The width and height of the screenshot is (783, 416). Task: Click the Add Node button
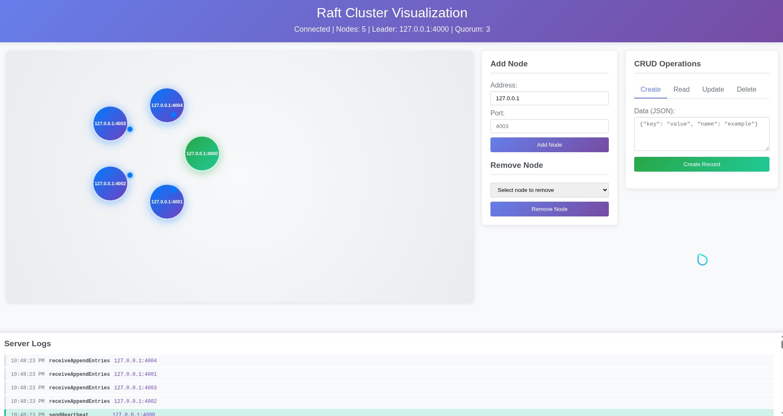click(x=549, y=145)
